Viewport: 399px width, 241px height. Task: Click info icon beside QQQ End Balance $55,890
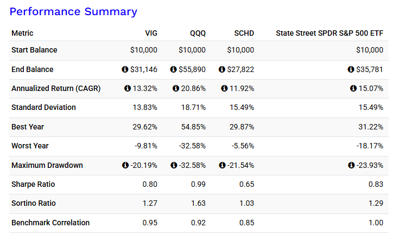[173, 69]
